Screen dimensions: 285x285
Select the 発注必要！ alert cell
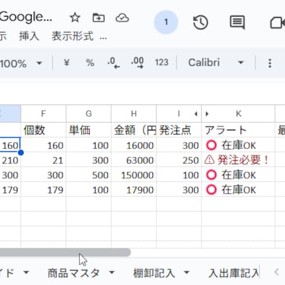tap(238, 160)
